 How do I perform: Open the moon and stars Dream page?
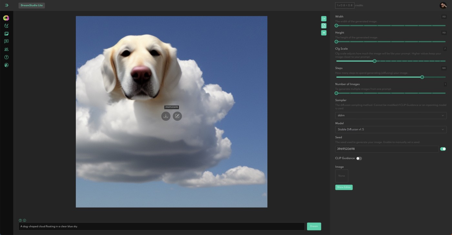(x=6, y=26)
